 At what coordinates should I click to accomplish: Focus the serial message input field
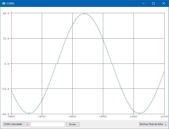point(48,124)
